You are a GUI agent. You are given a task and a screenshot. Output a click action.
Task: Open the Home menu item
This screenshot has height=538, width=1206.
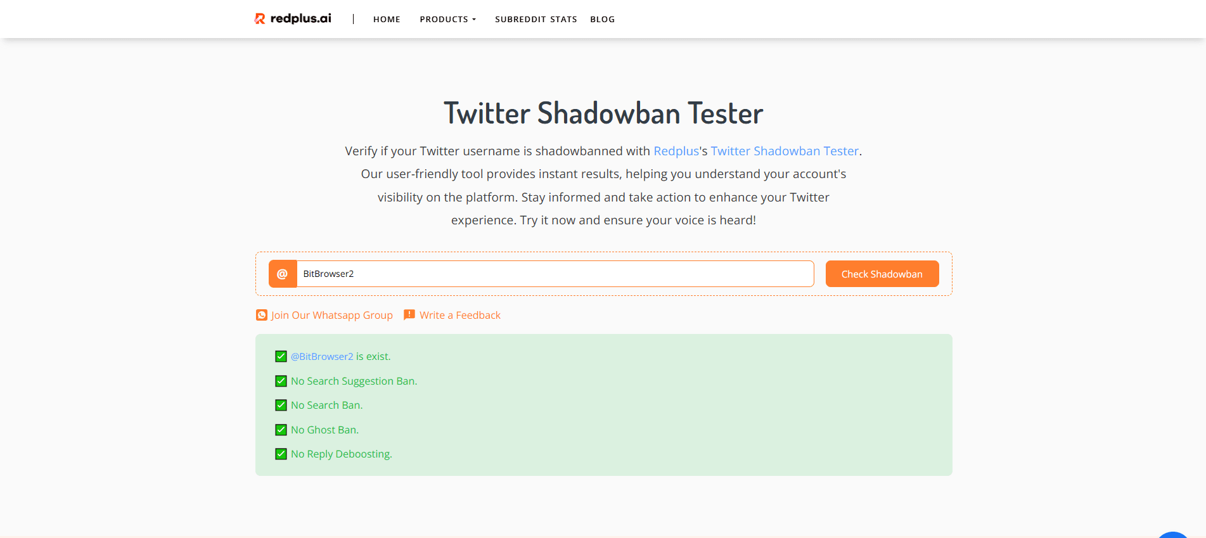click(387, 20)
